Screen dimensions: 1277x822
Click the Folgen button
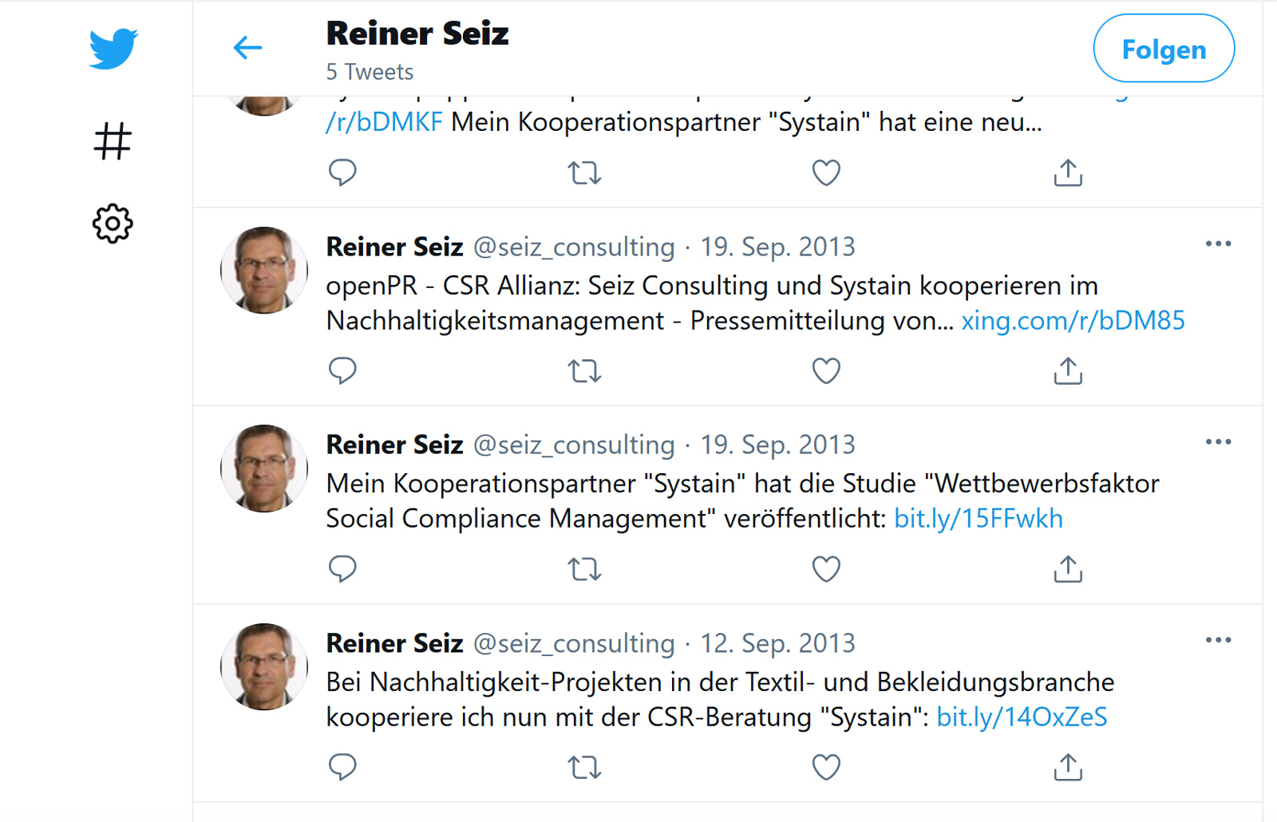pos(1163,49)
